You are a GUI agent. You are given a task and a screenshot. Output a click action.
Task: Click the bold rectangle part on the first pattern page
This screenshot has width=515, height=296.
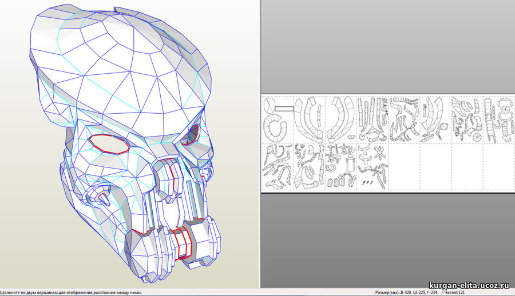click(x=284, y=108)
